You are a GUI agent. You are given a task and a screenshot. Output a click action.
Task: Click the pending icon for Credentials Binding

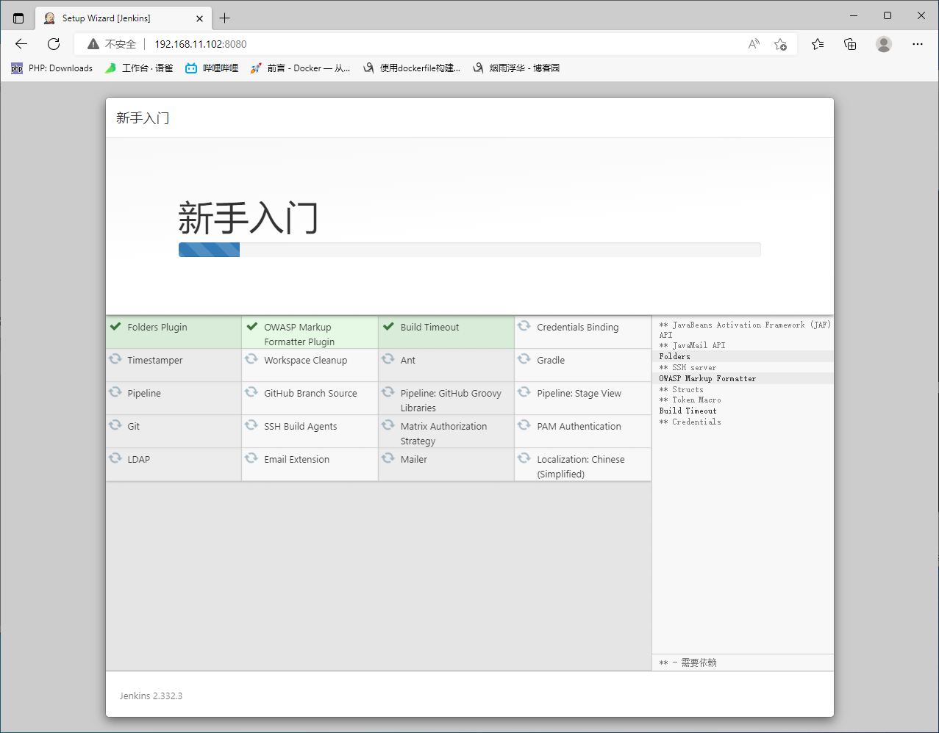tap(524, 326)
